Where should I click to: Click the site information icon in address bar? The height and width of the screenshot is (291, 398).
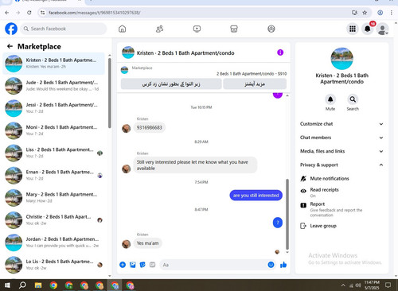pyautogui.click(x=42, y=13)
